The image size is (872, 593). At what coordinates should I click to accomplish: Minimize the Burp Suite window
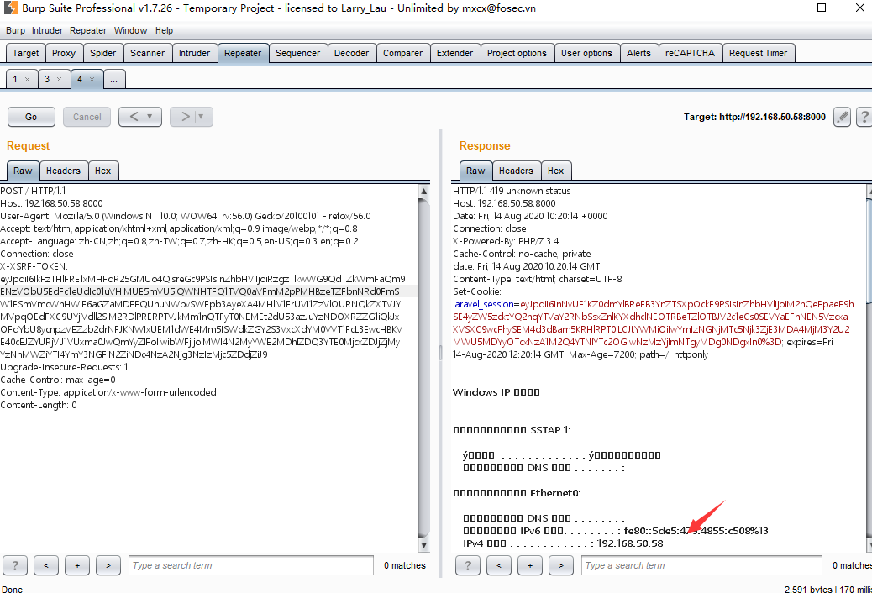coord(784,8)
